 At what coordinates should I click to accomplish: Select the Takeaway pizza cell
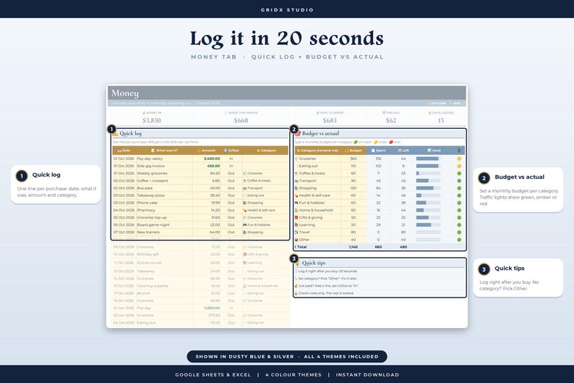coord(150,195)
